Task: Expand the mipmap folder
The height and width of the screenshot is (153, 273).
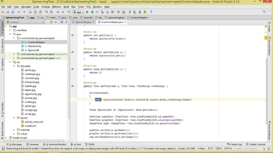Action: pyautogui.click(x=14, y=130)
